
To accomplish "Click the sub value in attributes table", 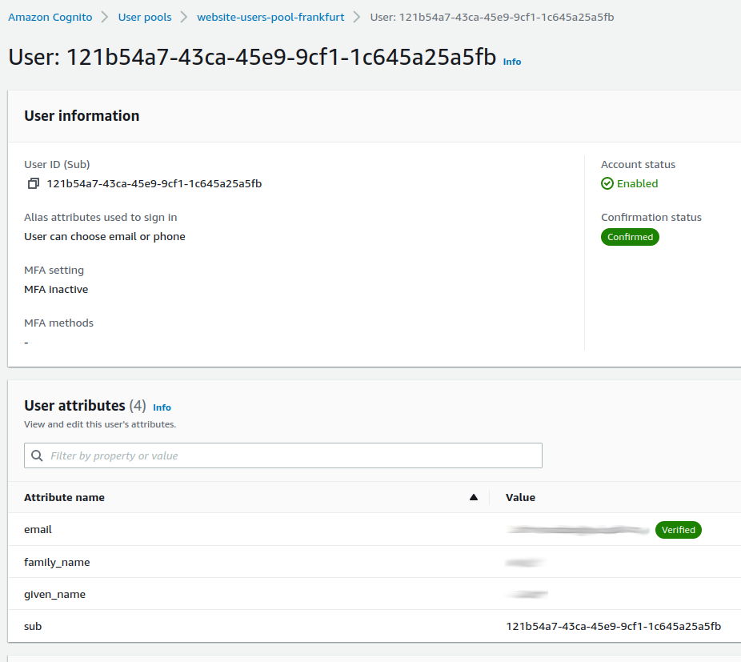I will (614, 627).
